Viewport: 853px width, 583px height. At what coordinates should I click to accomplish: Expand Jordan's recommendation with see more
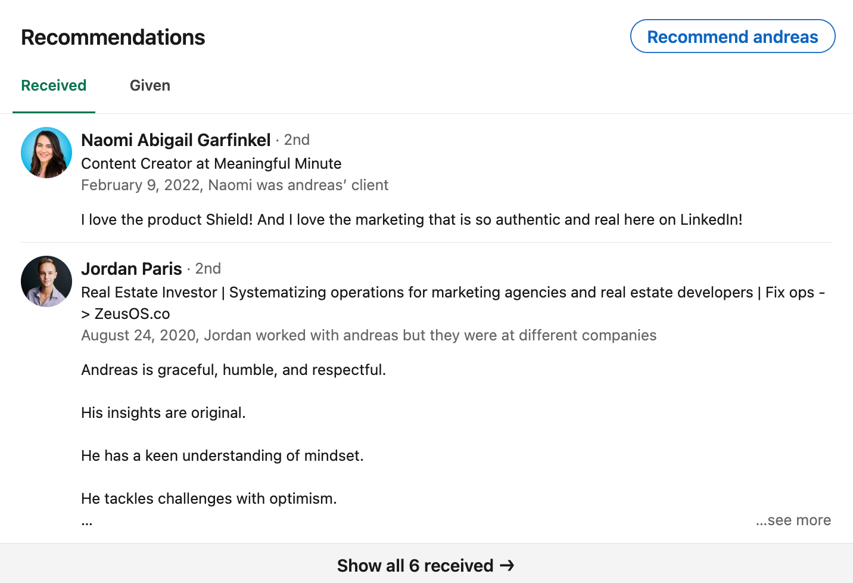pyautogui.click(x=793, y=520)
